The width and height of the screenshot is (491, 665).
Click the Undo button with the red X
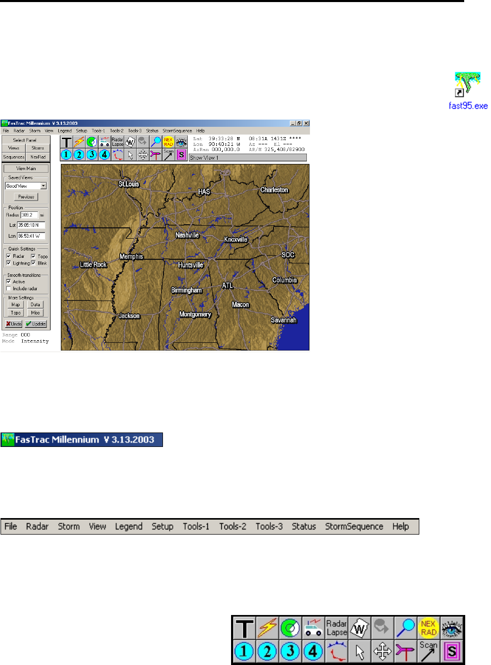14,324
